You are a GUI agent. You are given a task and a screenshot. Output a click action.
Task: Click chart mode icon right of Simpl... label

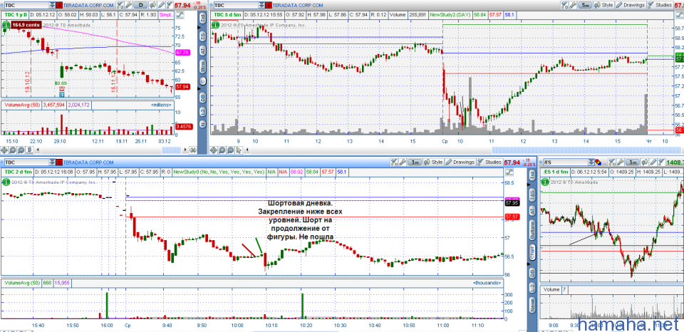pyautogui.click(x=180, y=15)
